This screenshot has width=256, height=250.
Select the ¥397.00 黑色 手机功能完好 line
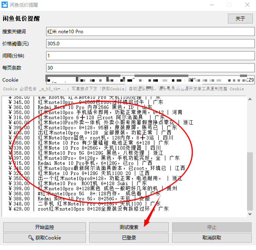coord(94,158)
